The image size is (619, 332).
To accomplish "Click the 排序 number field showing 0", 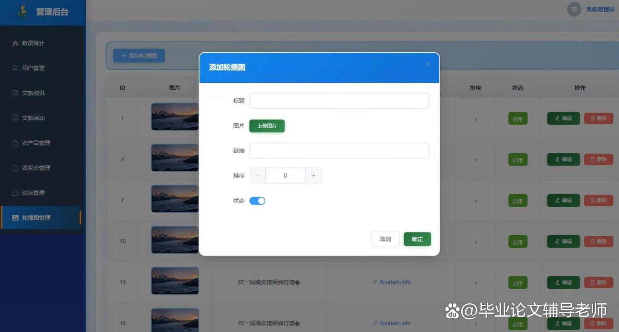I will pyautogui.click(x=285, y=176).
